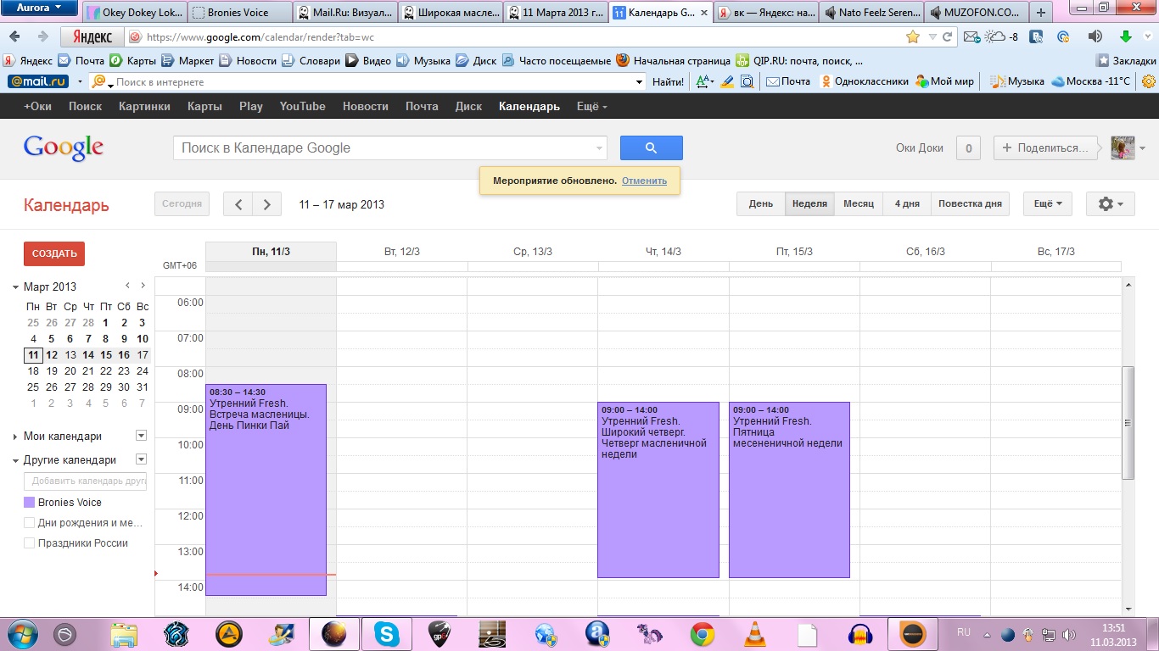The height and width of the screenshot is (651, 1159).
Task: Switch to Повестка дня view
Action: [971, 204]
